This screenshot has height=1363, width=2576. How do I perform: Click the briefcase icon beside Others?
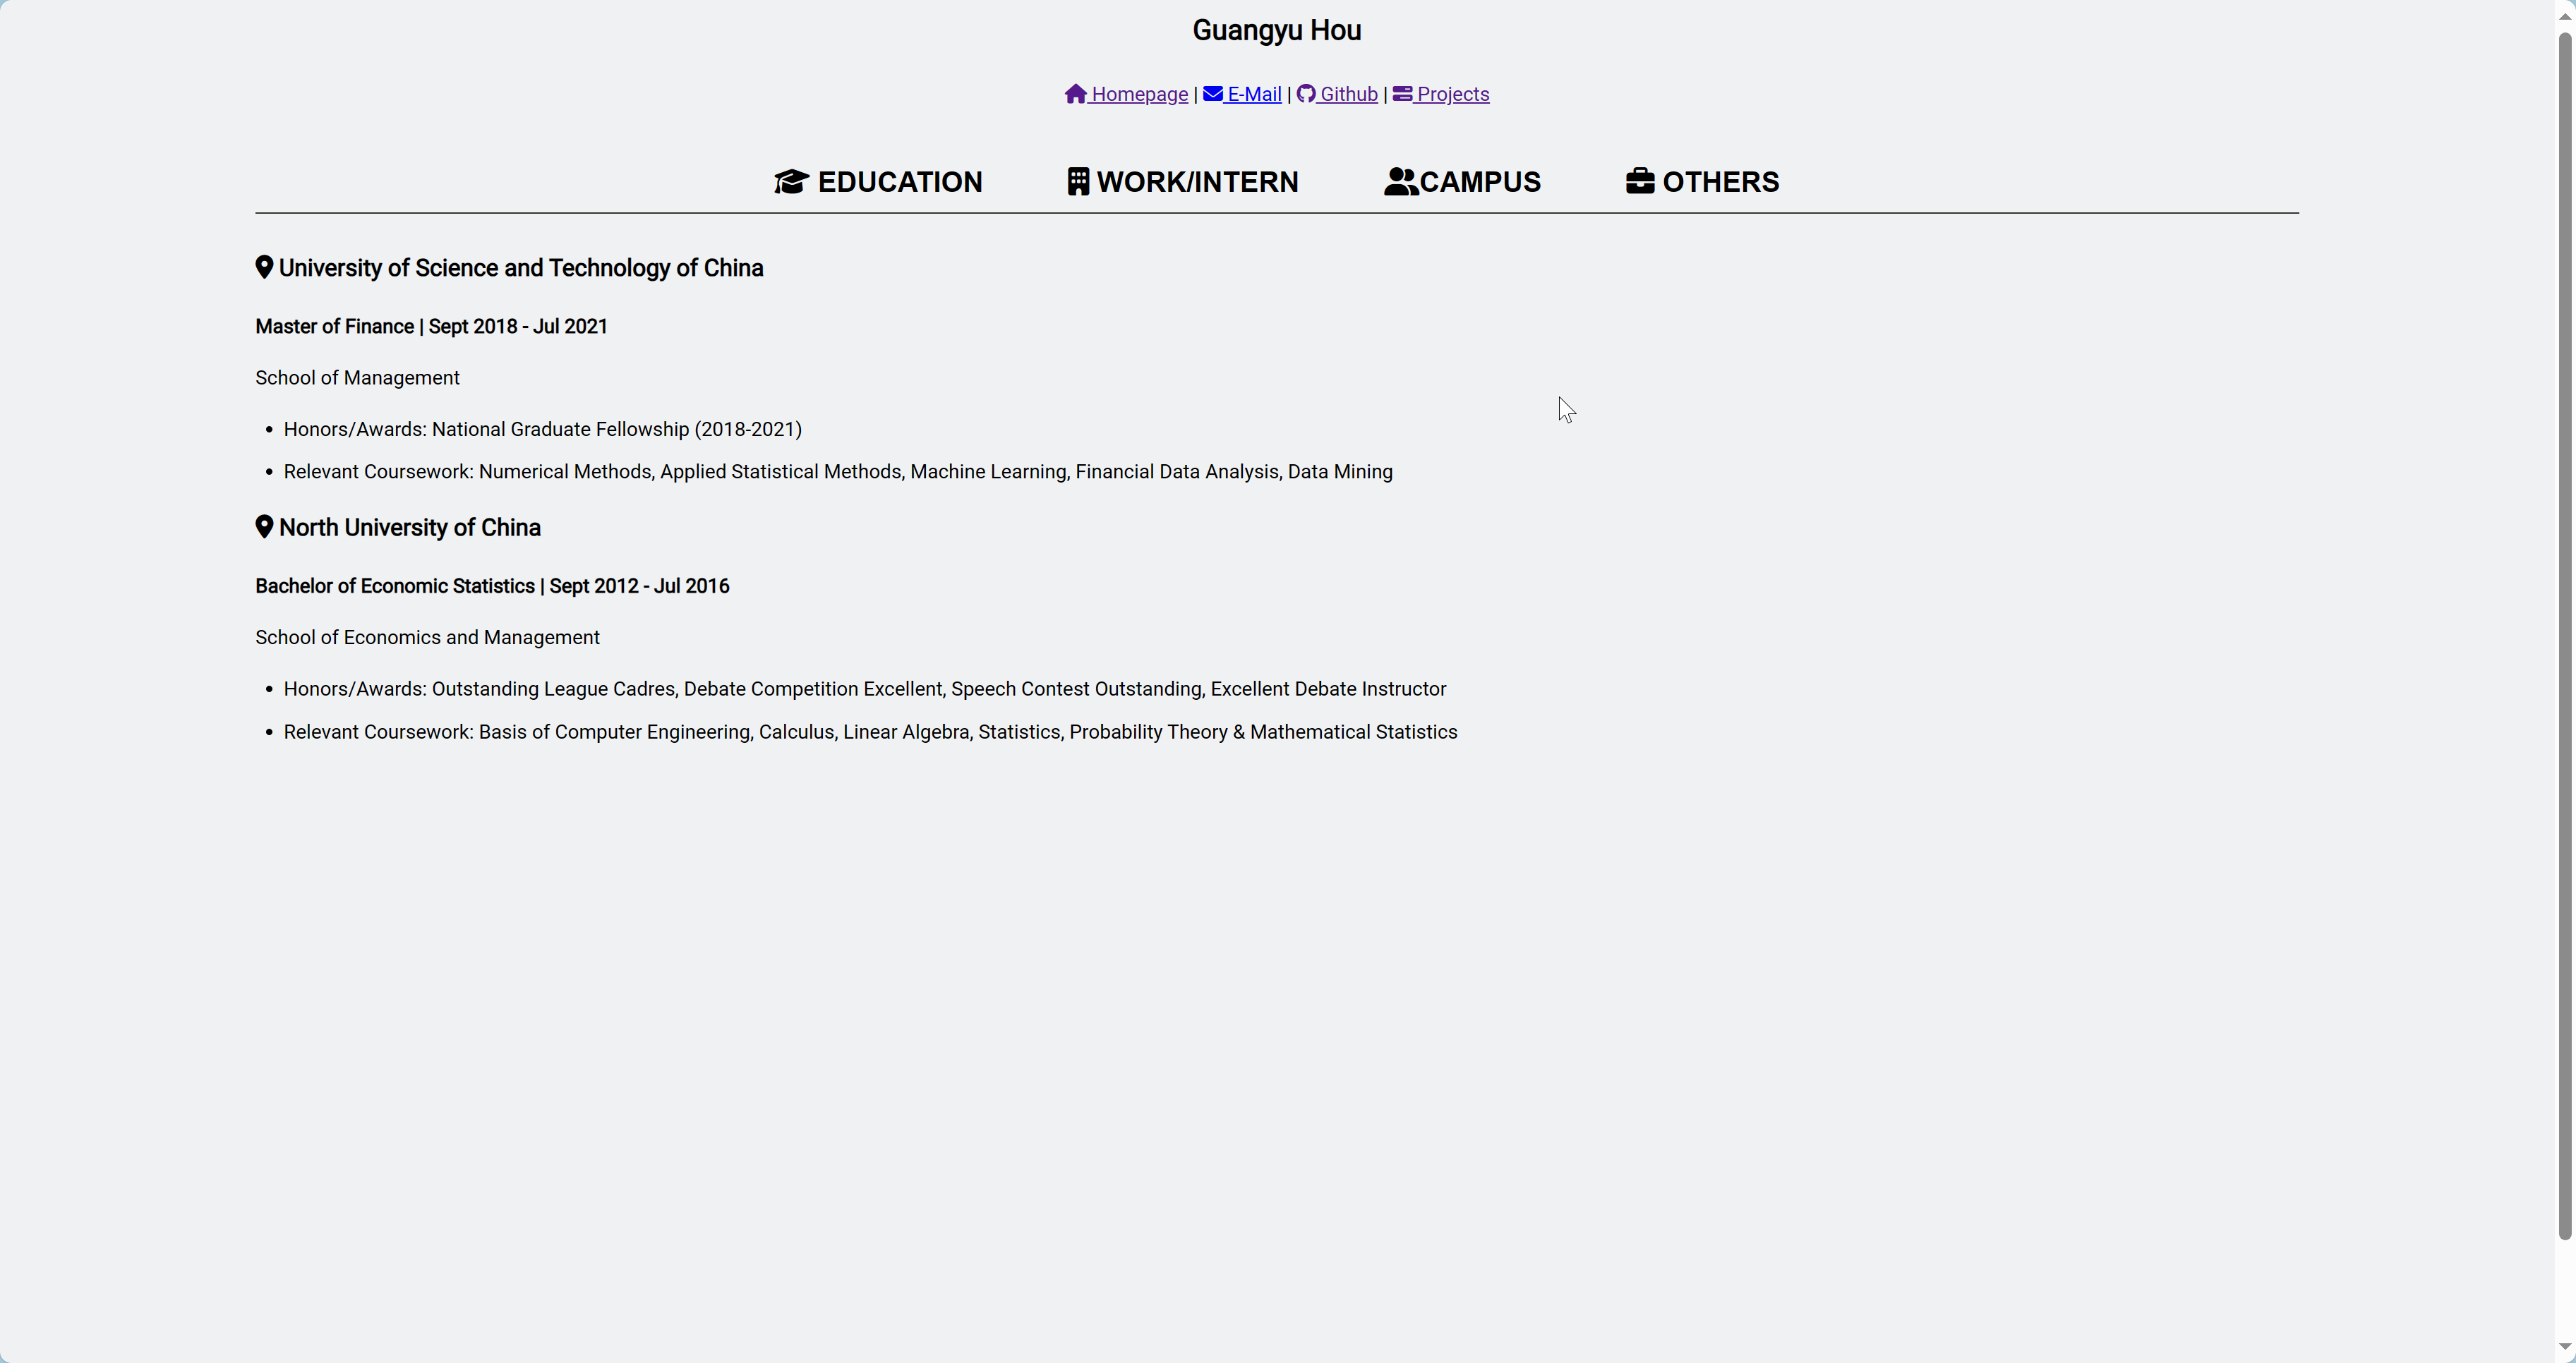click(1640, 181)
